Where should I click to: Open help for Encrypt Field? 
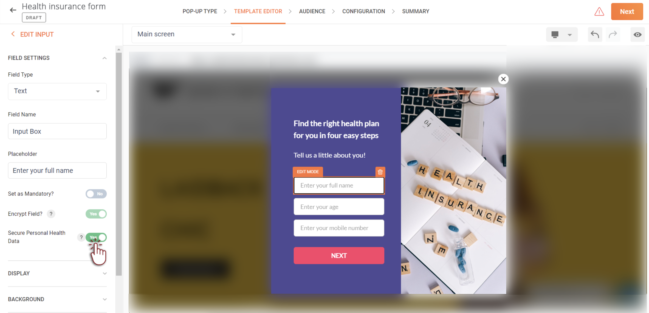click(x=51, y=214)
